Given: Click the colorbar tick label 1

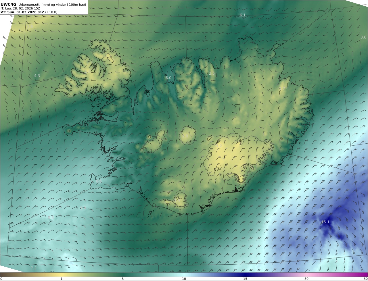Looking at the screenshot, I should coord(61,279).
